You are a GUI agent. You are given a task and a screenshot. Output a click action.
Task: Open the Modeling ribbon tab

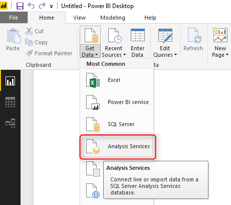pos(113,18)
